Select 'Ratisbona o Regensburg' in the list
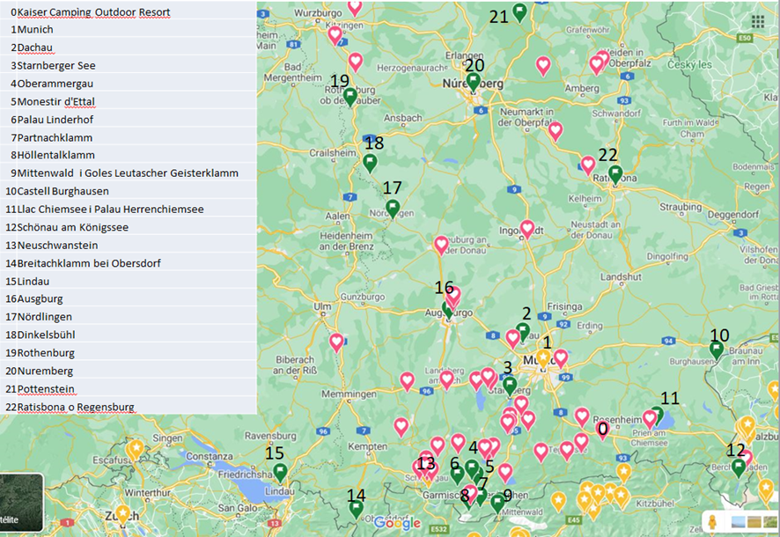 pyautogui.click(x=76, y=407)
